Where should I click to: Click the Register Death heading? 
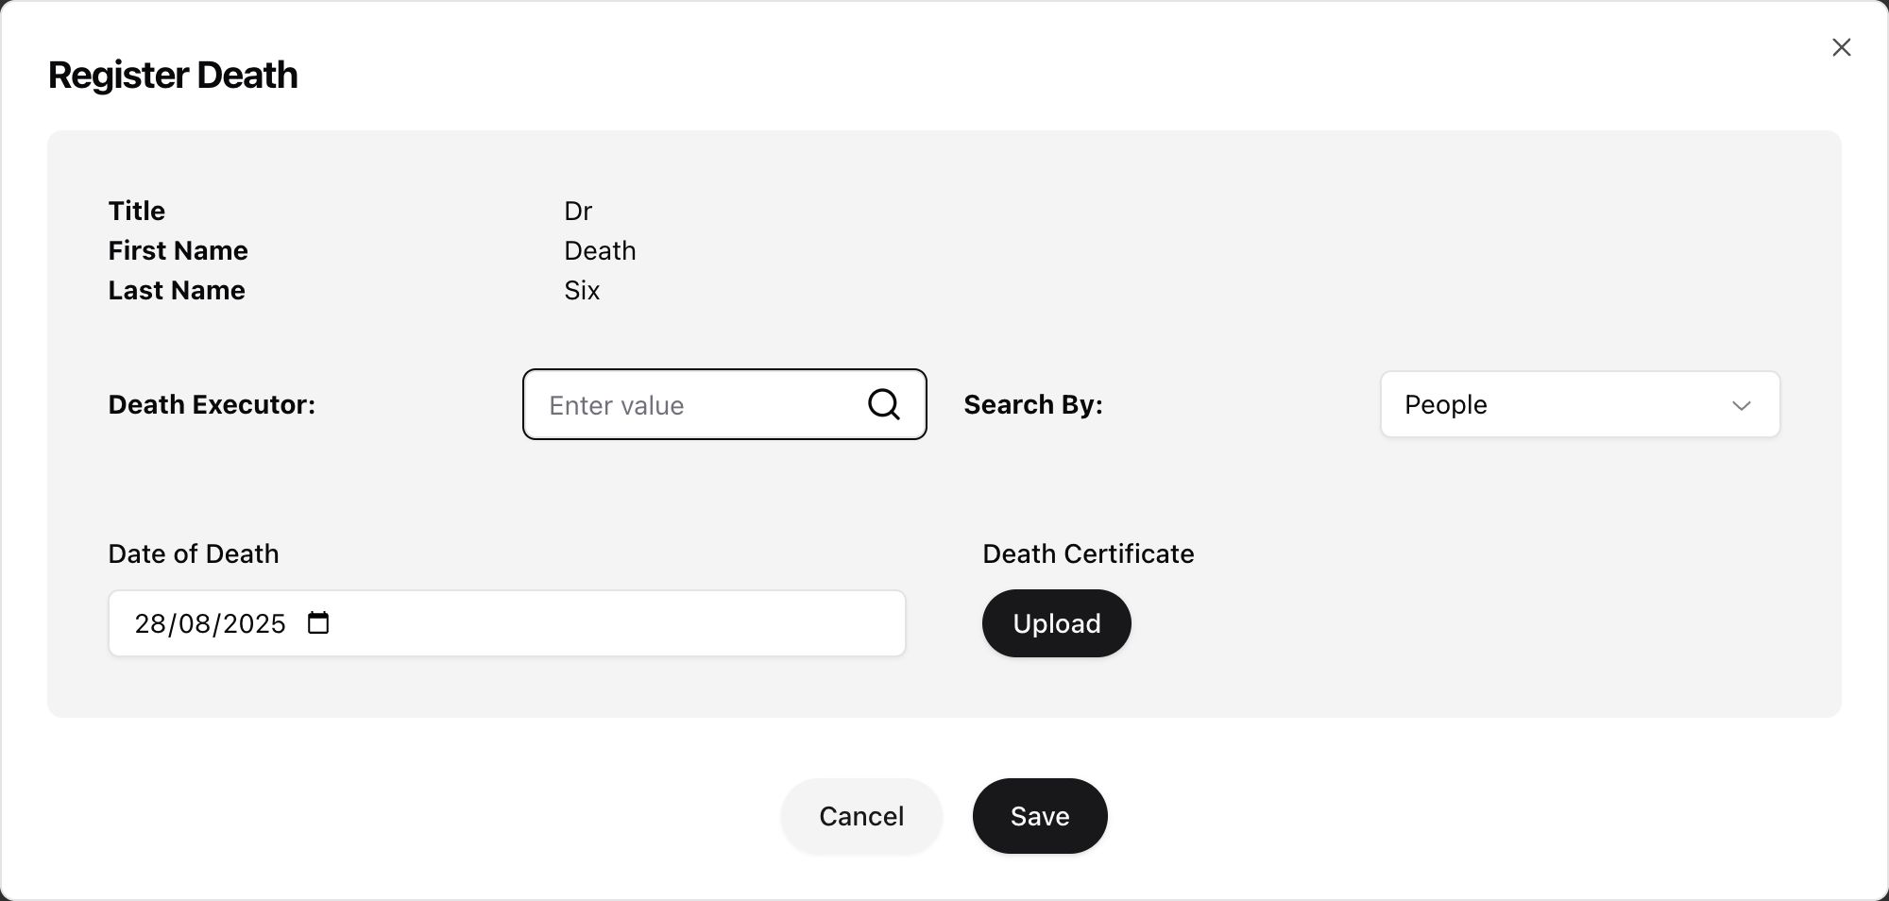173,75
